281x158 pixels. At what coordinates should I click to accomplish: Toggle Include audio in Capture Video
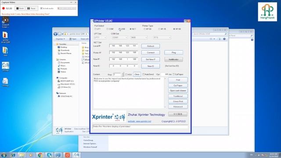[41, 8]
